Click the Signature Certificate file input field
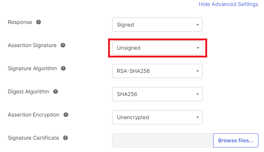The width and height of the screenshot is (264, 152). pos(163,140)
